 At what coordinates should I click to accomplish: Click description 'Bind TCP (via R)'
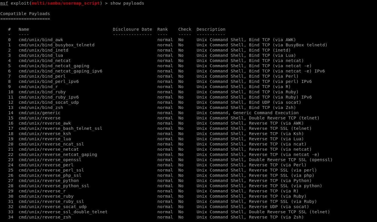[270, 87]
